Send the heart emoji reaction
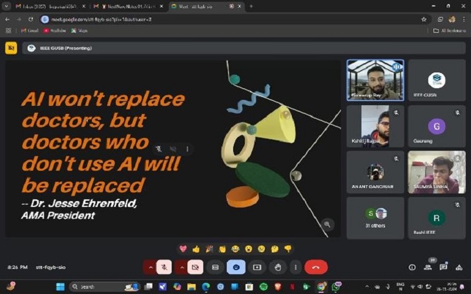 [183, 249]
